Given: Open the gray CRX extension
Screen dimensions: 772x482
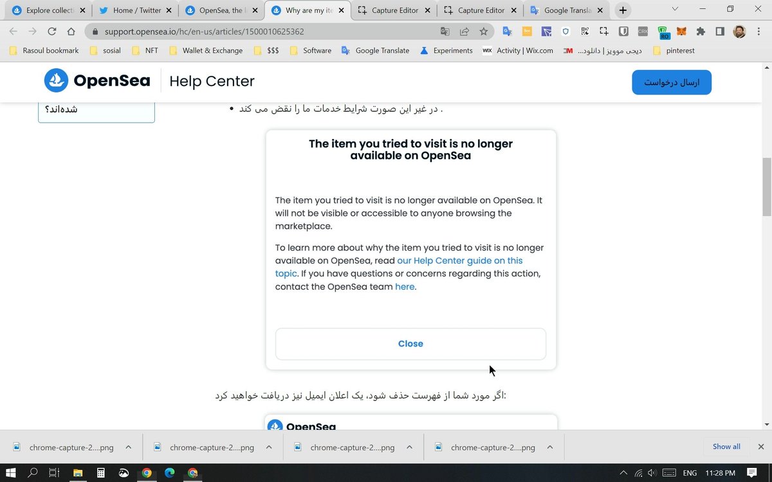Looking at the screenshot, I should point(643,31).
